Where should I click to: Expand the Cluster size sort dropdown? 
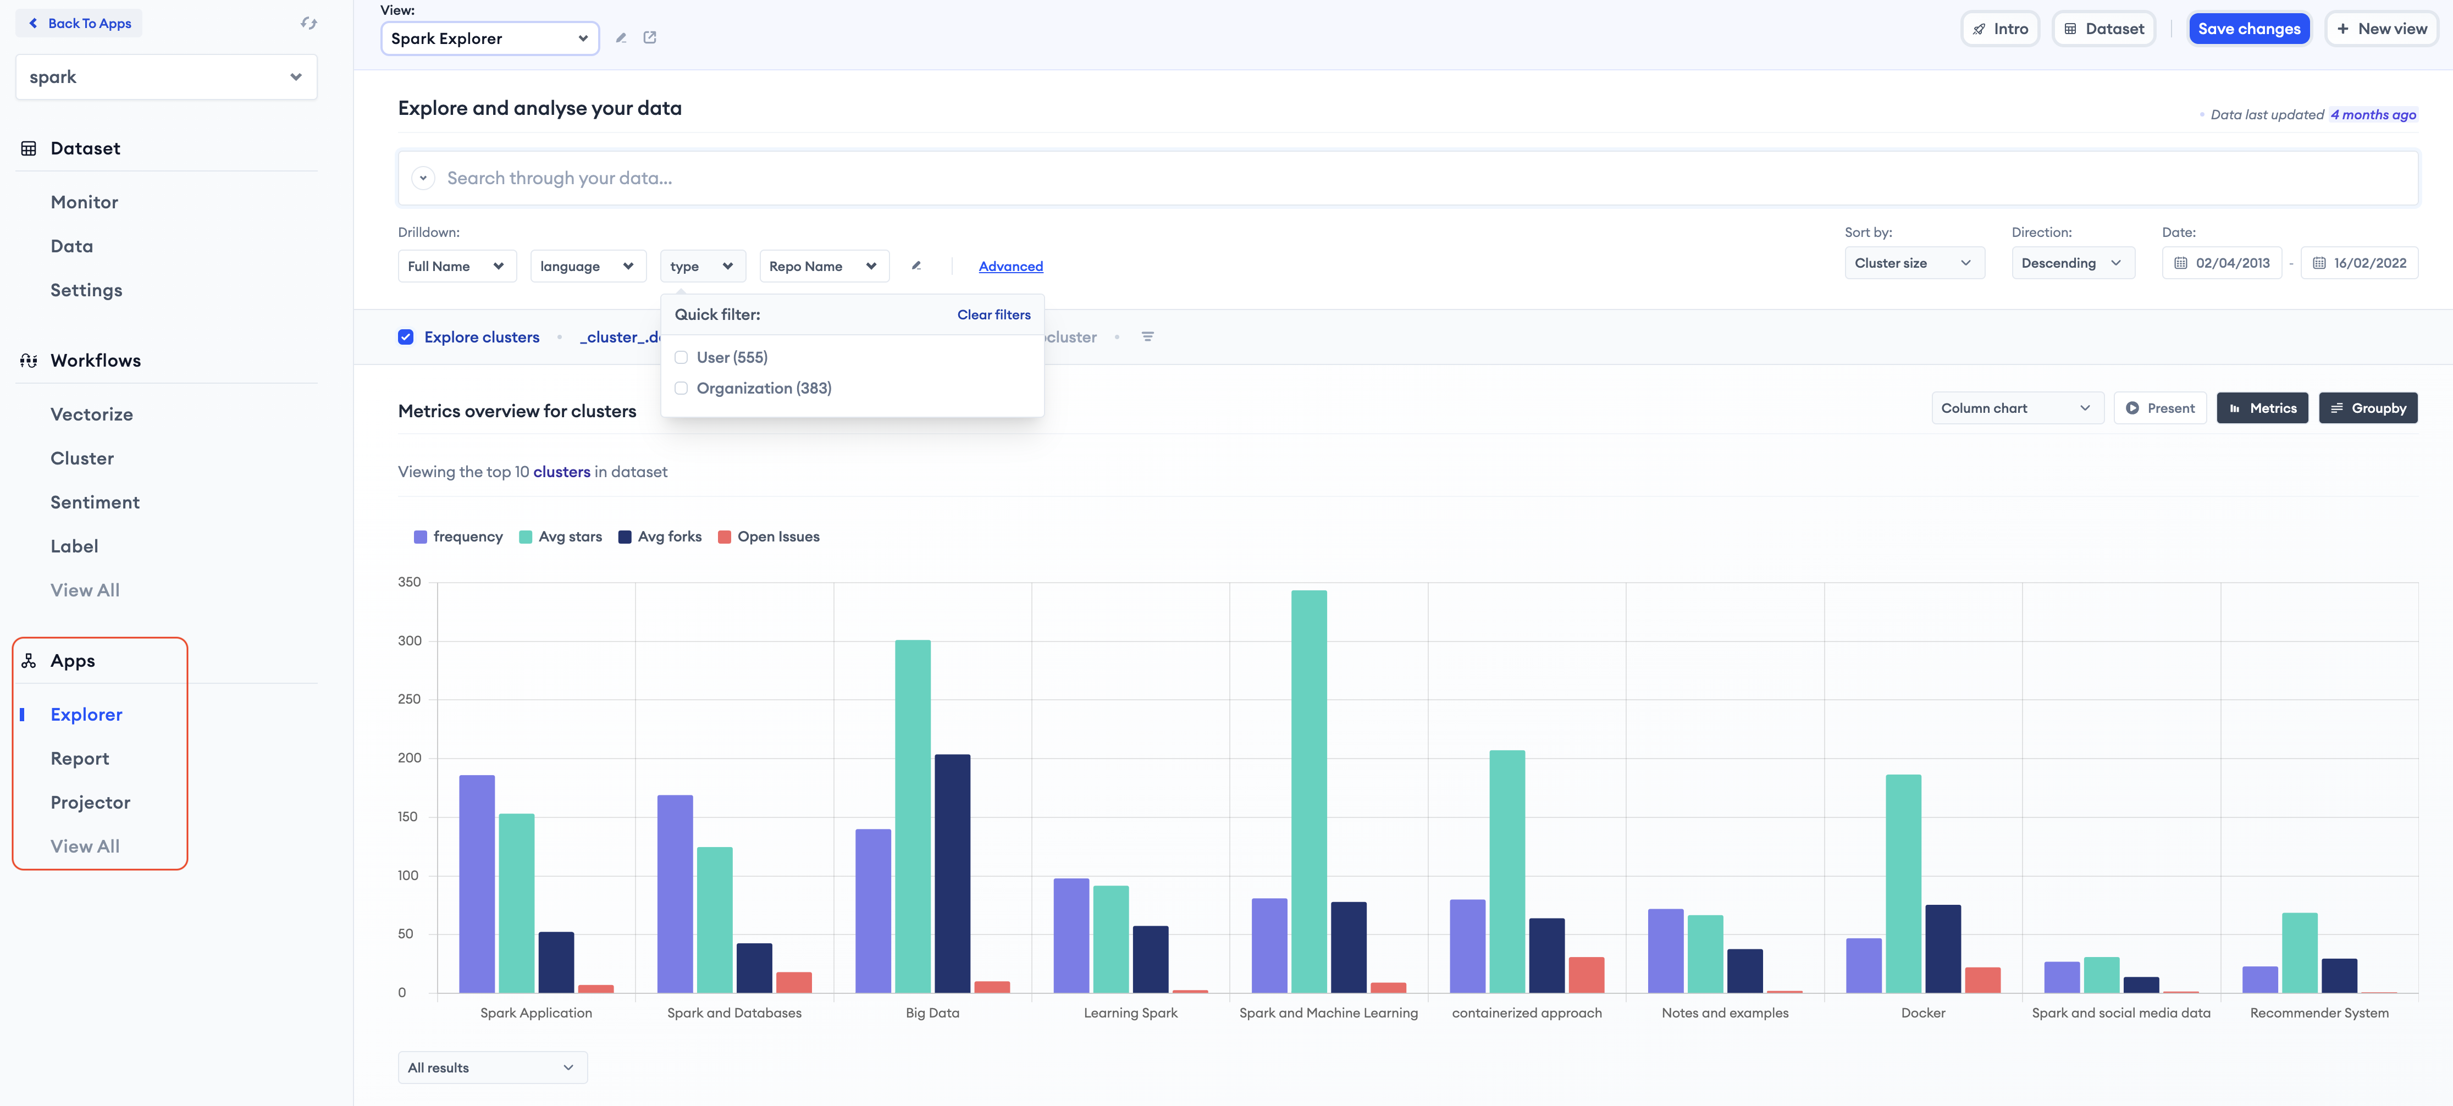click(1913, 263)
